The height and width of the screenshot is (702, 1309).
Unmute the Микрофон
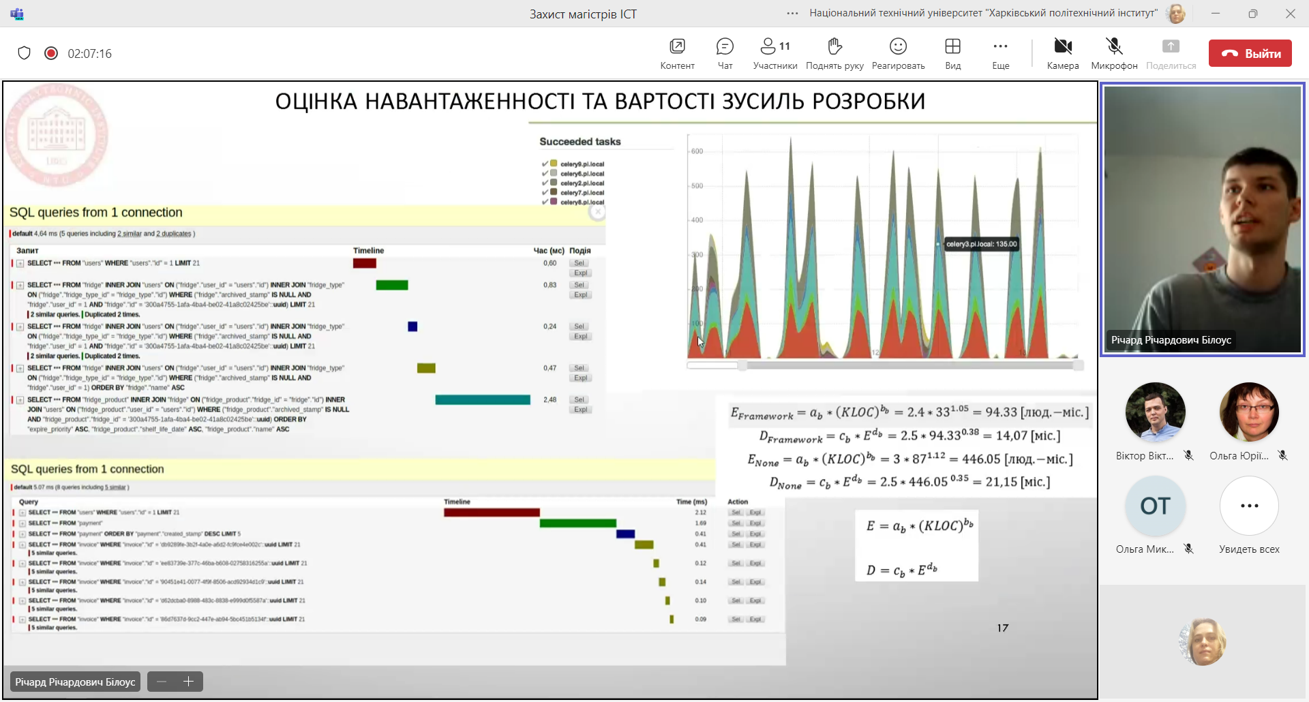[x=1114, y=53]
